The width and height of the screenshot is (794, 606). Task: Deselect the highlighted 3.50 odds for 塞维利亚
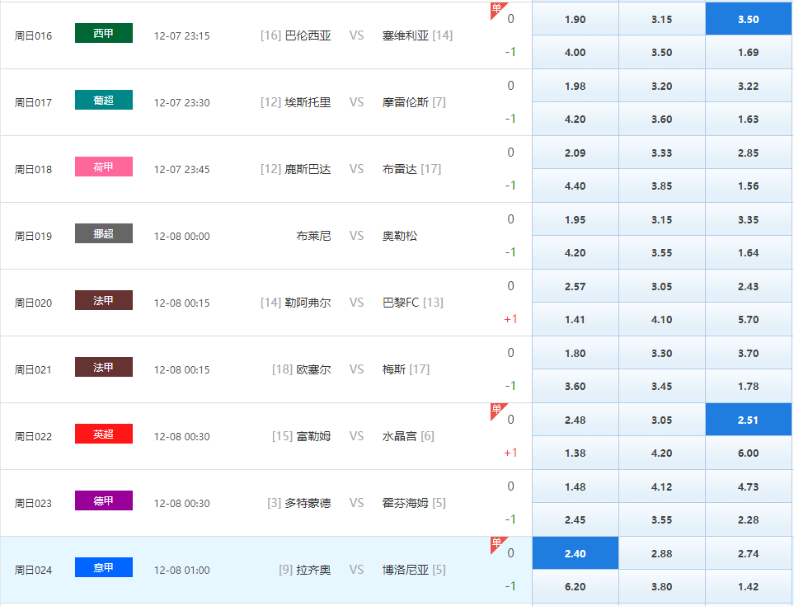tap(748, 19)
